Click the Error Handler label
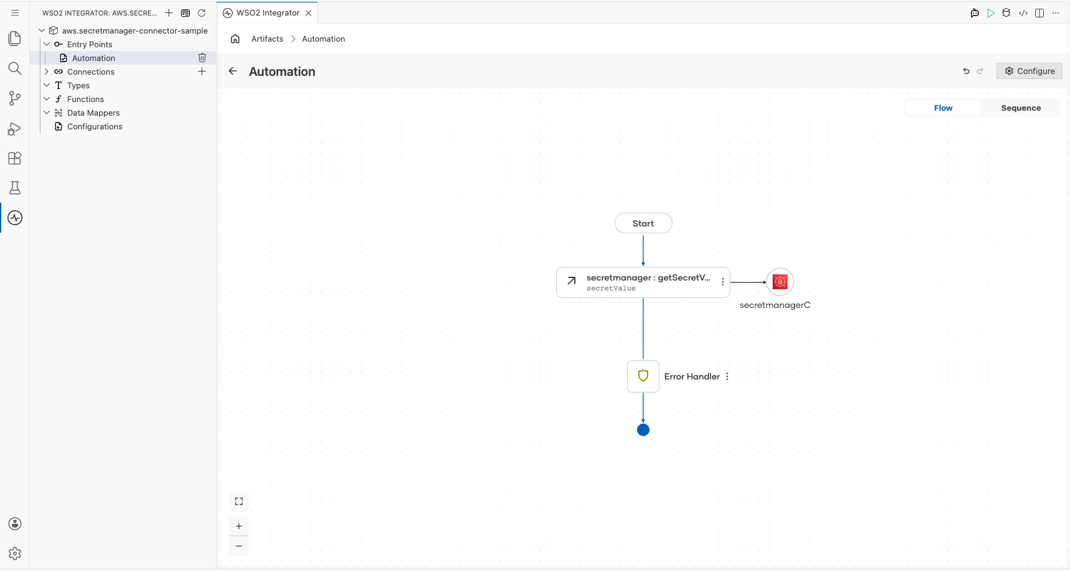Image resolution: width=1070 pixels, height=571 pixels. (x=692, y=376)
